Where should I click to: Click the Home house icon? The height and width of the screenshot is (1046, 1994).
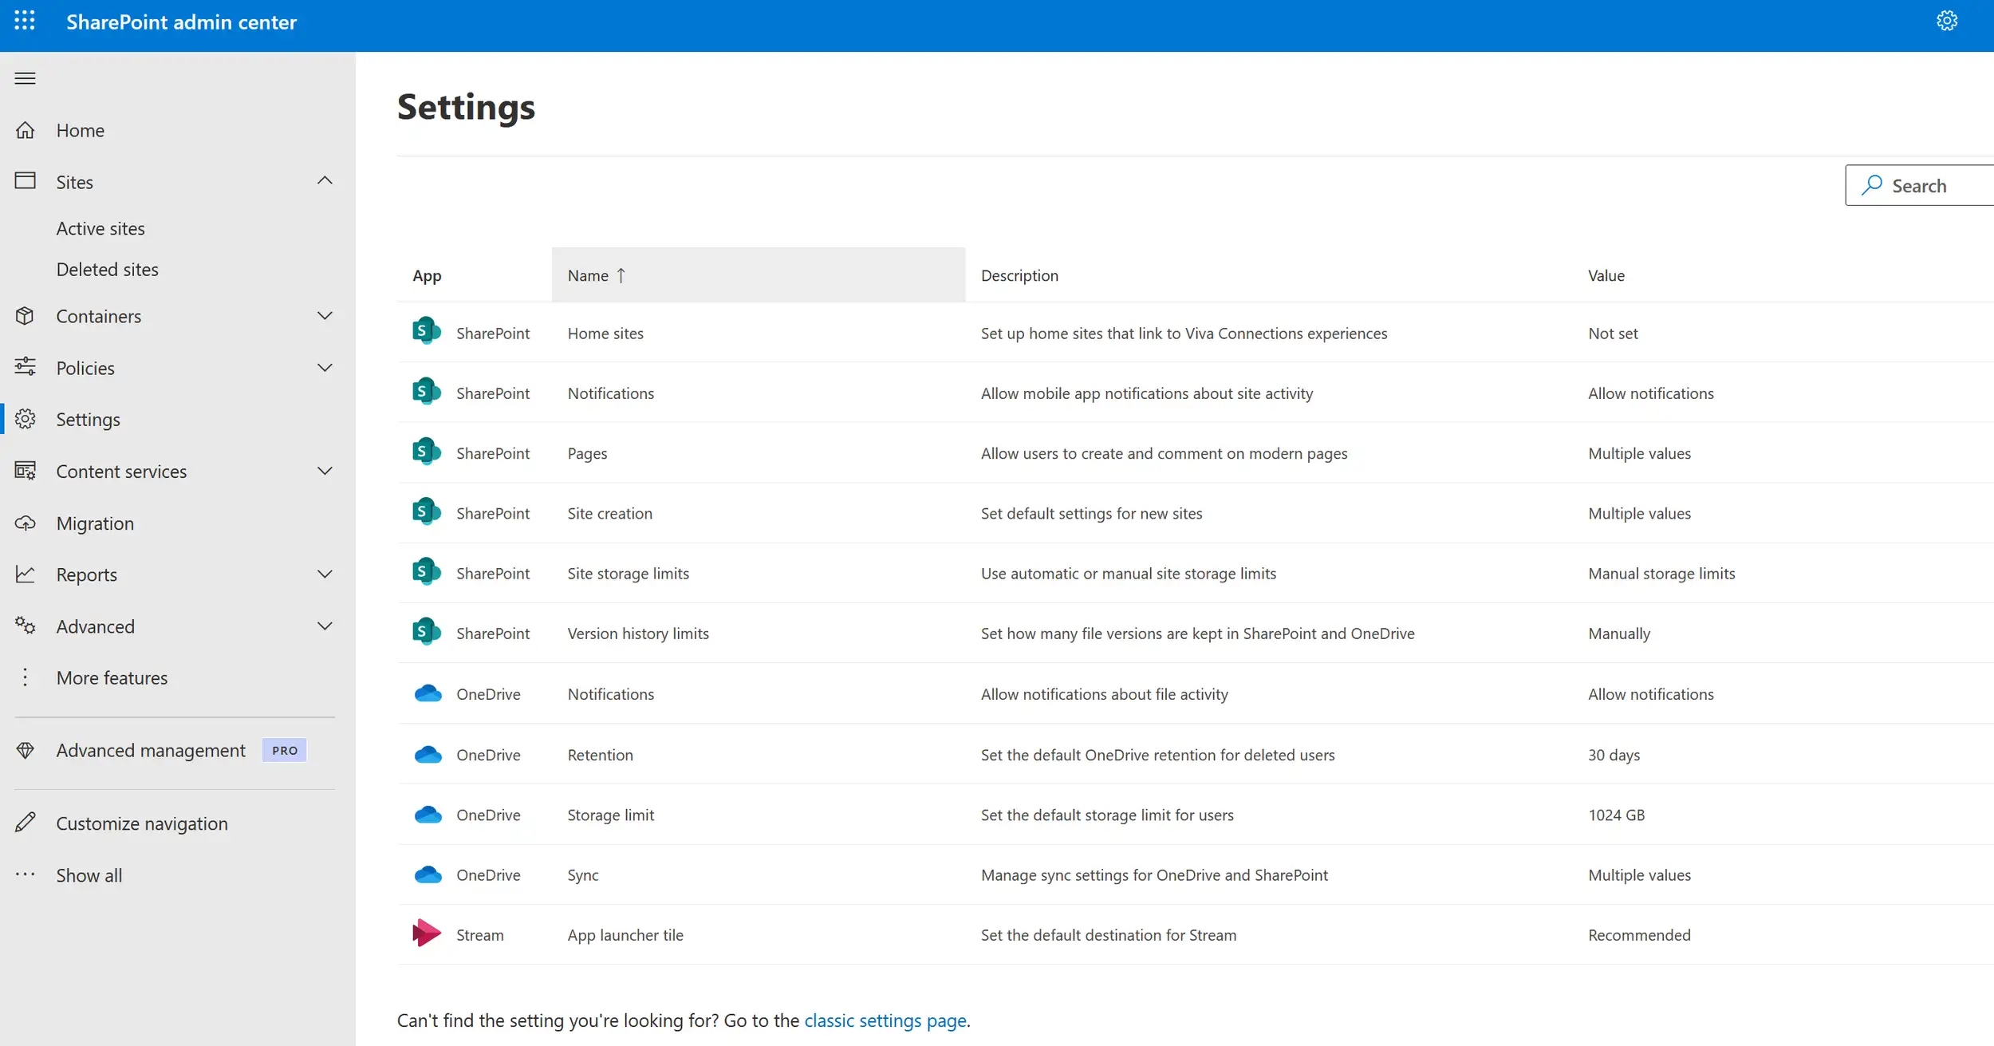click(x=26, y=130)
